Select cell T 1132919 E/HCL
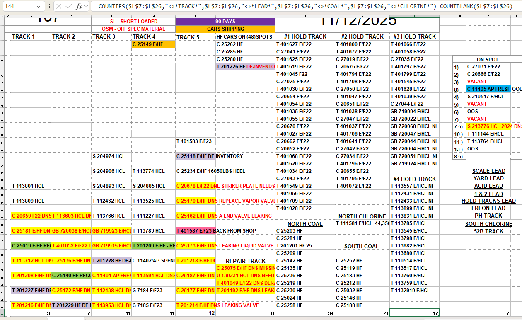Image resolution: width=522 pixels, height=320 pixels. 414,290
